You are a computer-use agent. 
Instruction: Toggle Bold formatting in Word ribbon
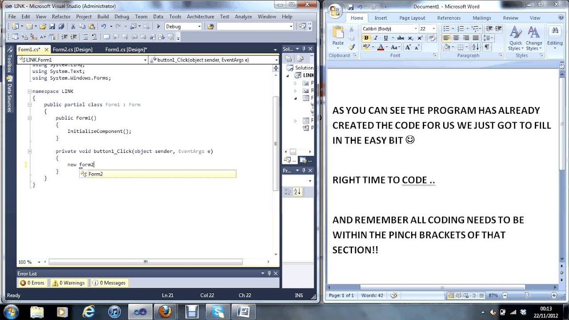[366, 38]
